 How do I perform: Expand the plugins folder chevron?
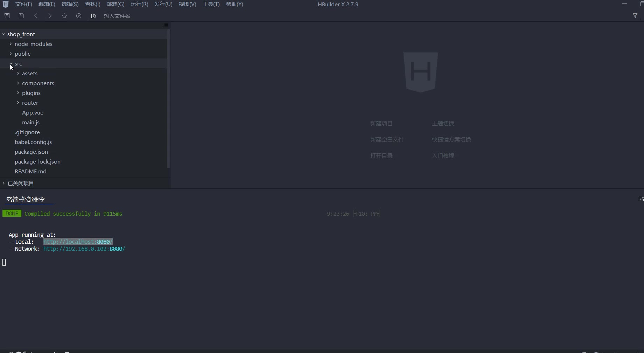pyautogui.click(x=18, y=93)
